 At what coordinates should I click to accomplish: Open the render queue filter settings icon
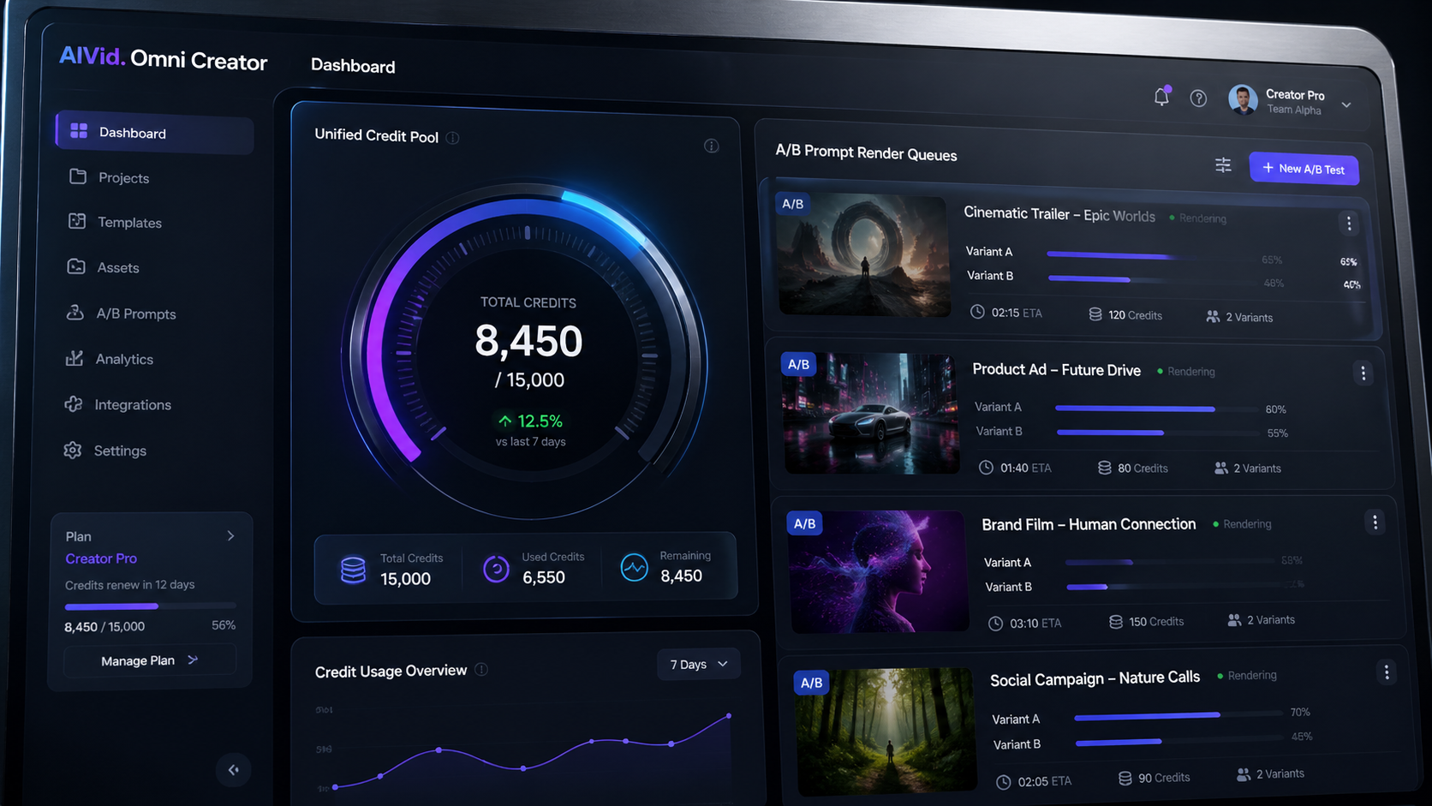(x=1223, y=164)
